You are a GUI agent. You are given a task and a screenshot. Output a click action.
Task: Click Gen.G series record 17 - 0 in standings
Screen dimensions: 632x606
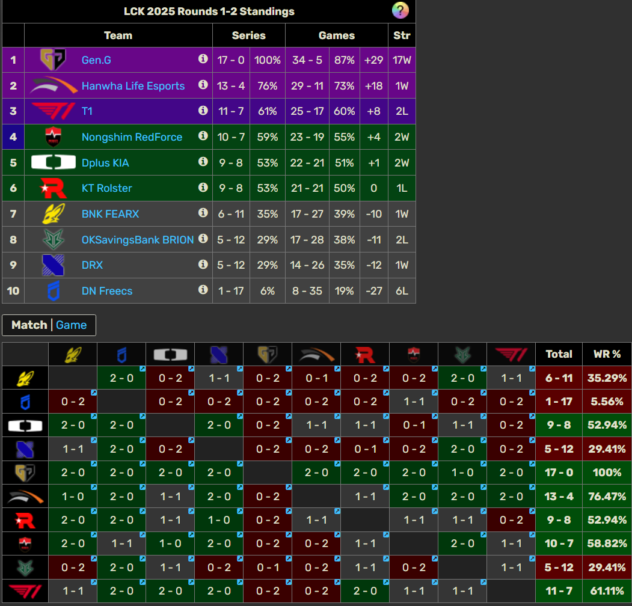[x=231, y=60]
